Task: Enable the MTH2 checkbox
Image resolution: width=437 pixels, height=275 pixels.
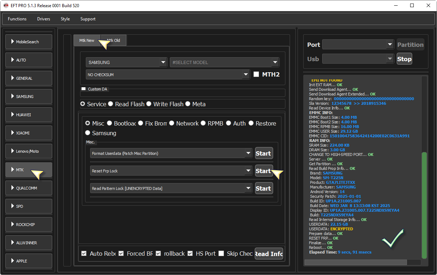Action: 256,74
